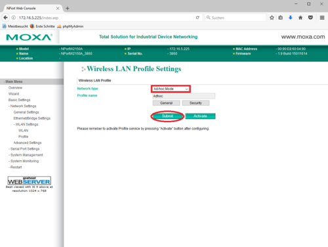Open the Pocket shield icon
The height and width of the screenshot is (247, 328).
pyautogui.click(x=310, y=18)
